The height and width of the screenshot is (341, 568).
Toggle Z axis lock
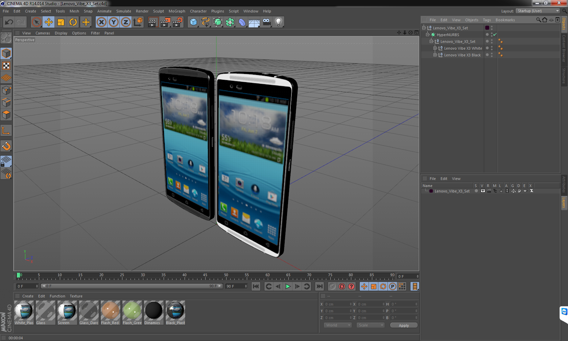pyautogui.click(x=126, y=22)
